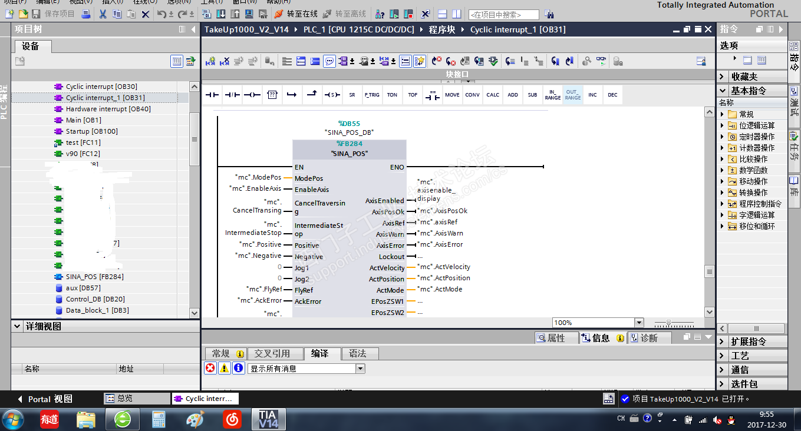This screenshot has height=431, width=801.
Task: Expand the 工艺 (Technology) section
Action: 723,356
